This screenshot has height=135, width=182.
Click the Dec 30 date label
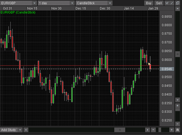105,8
